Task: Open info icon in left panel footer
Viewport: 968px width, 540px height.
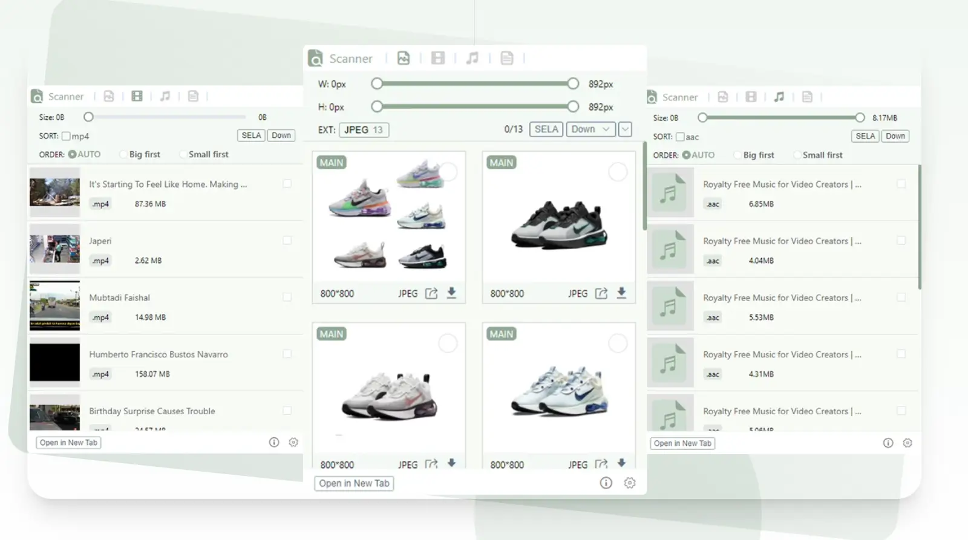Action: click(x=274, y=442)
